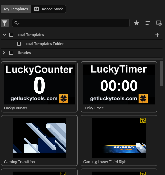Click the Gaming Transition name label
The height and width of the screenshot is (175, 165).
[x=19, y=162]
